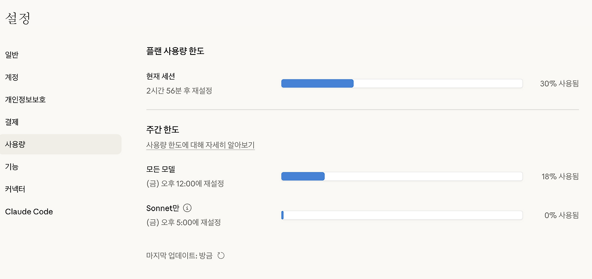Click the 18% 사용됨 label
The image size is (592, 279).
pos(560,176)
